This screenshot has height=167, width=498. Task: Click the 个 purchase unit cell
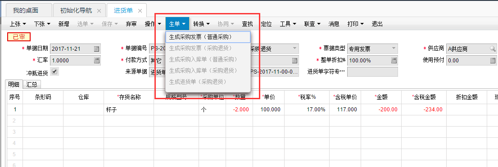(x=213, y=110)
